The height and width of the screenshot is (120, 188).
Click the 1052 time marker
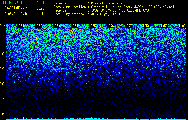pyautogui.click(x=39, y=26)
